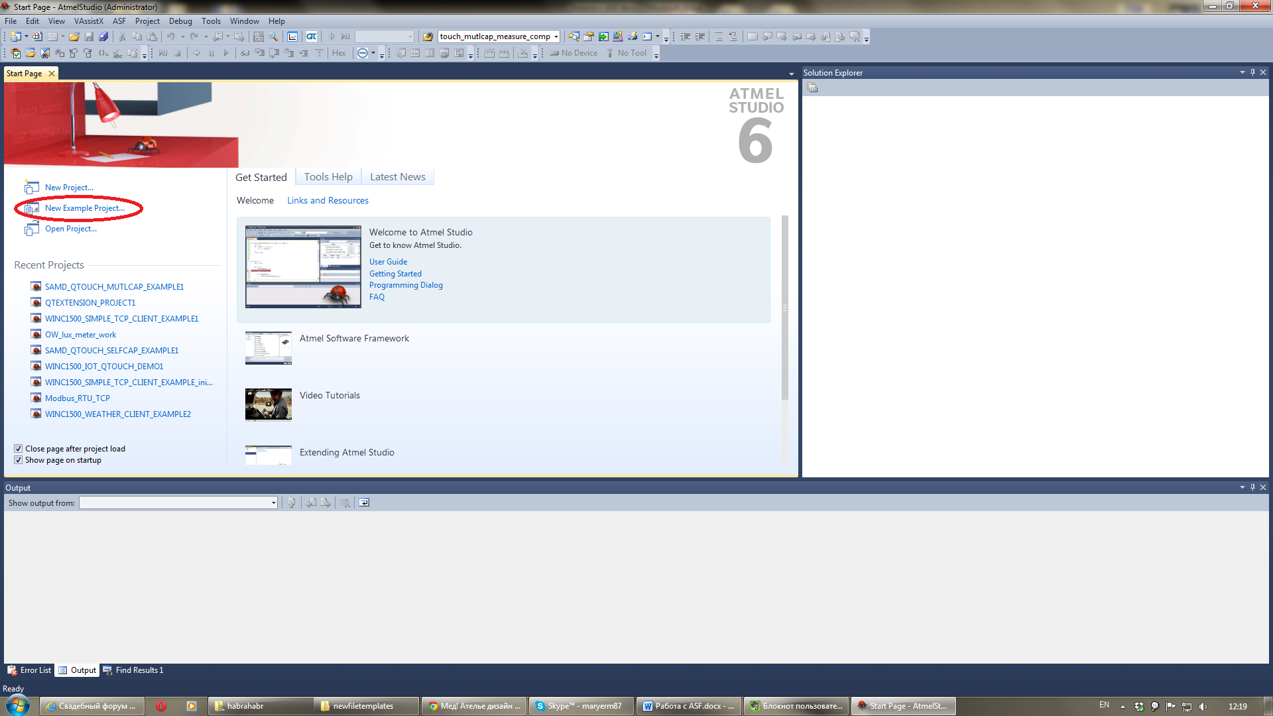
Task: Open the ASF menu
Action: point(119,21)
